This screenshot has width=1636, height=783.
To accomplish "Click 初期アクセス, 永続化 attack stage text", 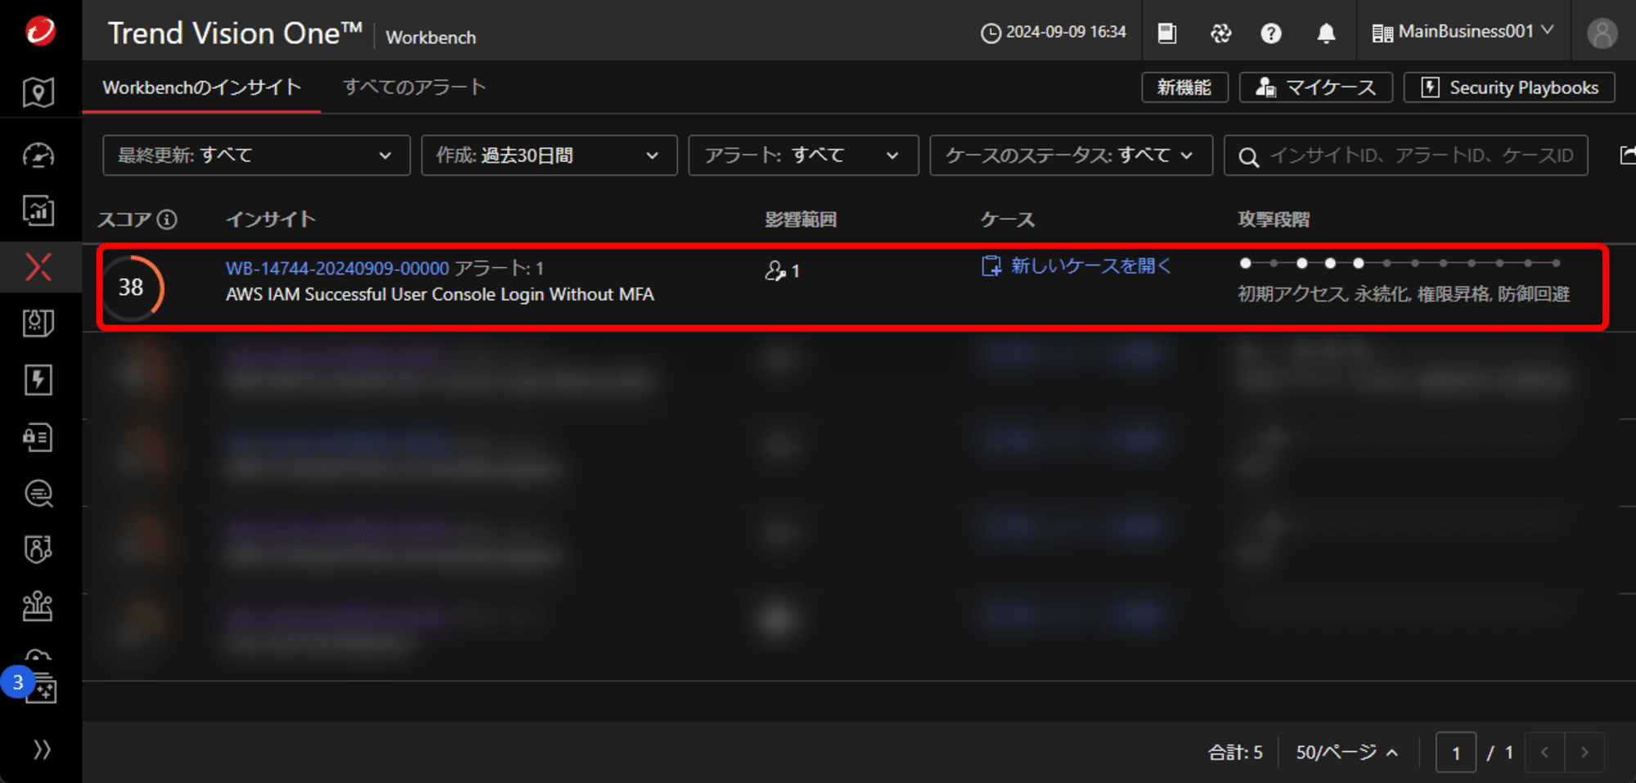I will 1403,294.
